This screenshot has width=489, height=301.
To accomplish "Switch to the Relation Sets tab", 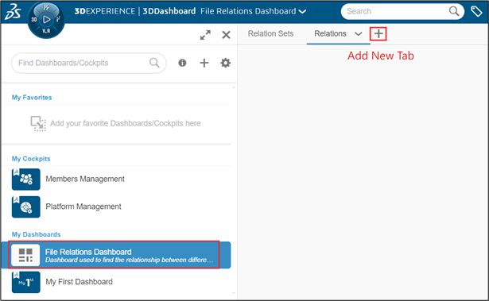I will tap(270, 33).
